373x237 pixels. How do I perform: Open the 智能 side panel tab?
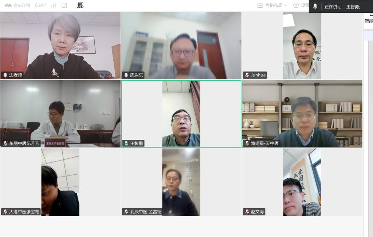point(369,21)
